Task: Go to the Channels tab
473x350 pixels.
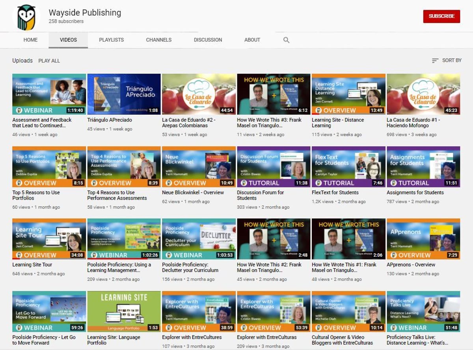Action: coord(159,40)
